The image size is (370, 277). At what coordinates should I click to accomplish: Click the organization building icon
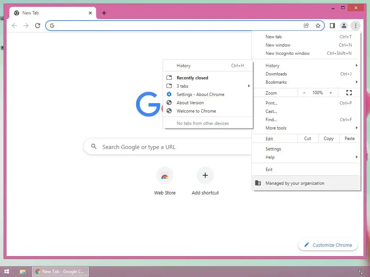click(x=258, y=183)
